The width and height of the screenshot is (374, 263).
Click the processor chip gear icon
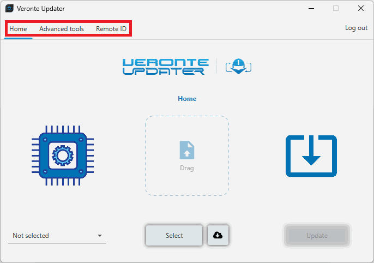(63, 156)
